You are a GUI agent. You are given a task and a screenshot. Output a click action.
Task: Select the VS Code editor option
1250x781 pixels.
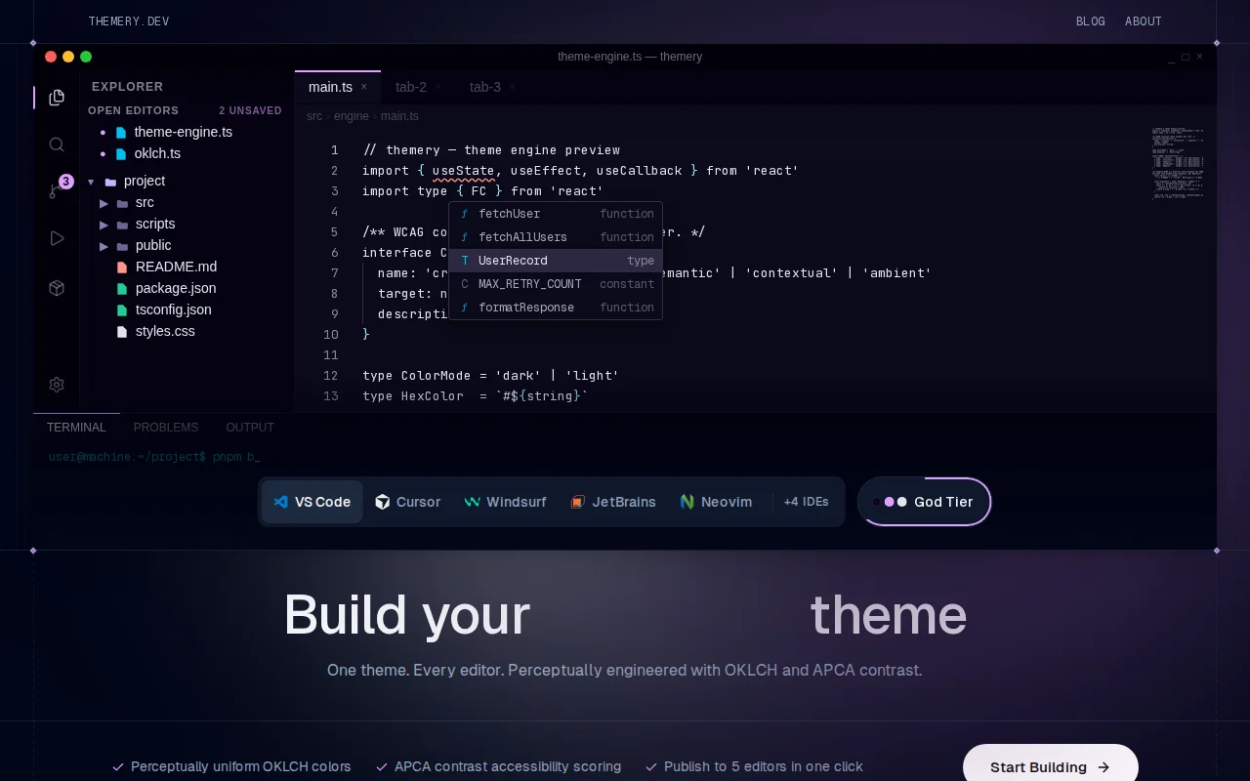pos(312,502)
